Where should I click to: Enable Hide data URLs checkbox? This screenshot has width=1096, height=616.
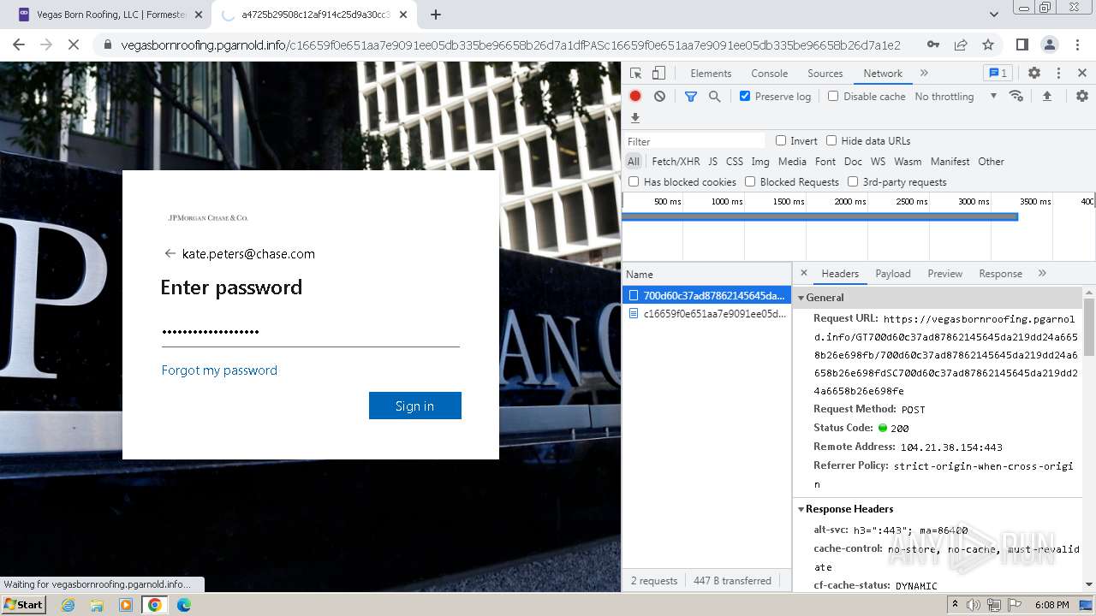point(831,140)
